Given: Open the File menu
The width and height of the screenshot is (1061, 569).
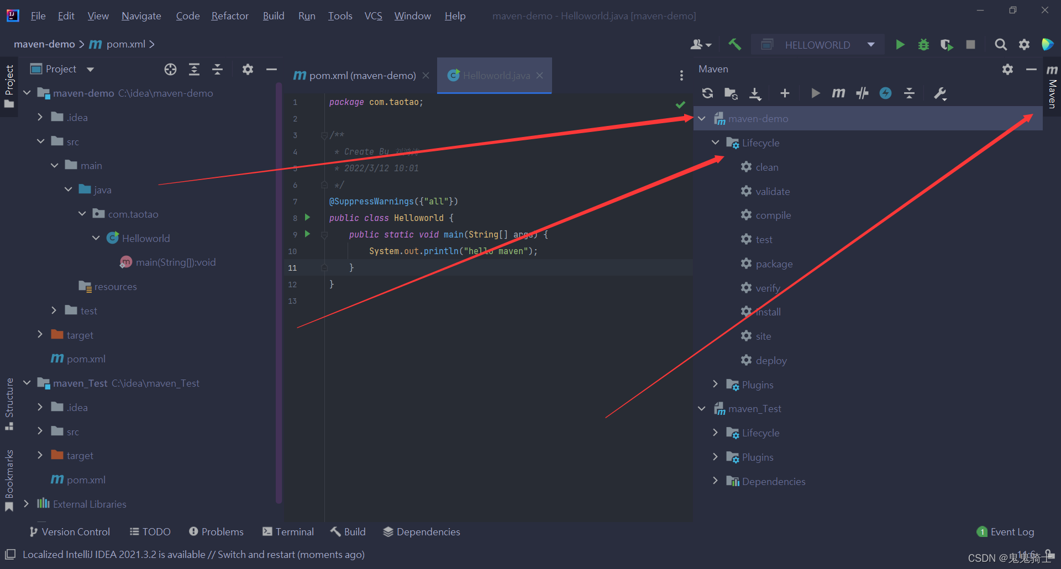Looking at the screenshot, I should pos(38,16).
